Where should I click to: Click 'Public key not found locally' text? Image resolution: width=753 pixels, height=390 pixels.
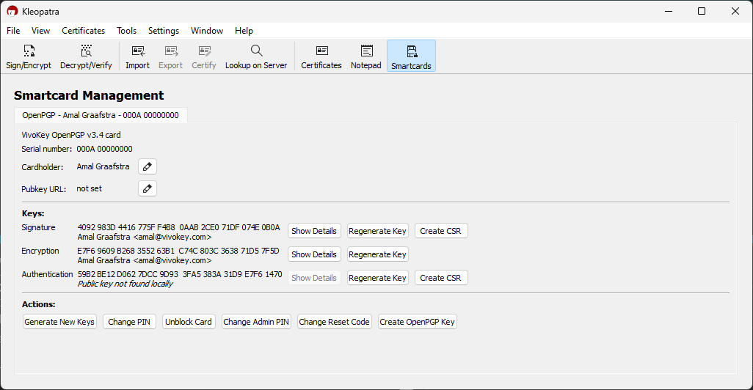click(x=125, y=284)
